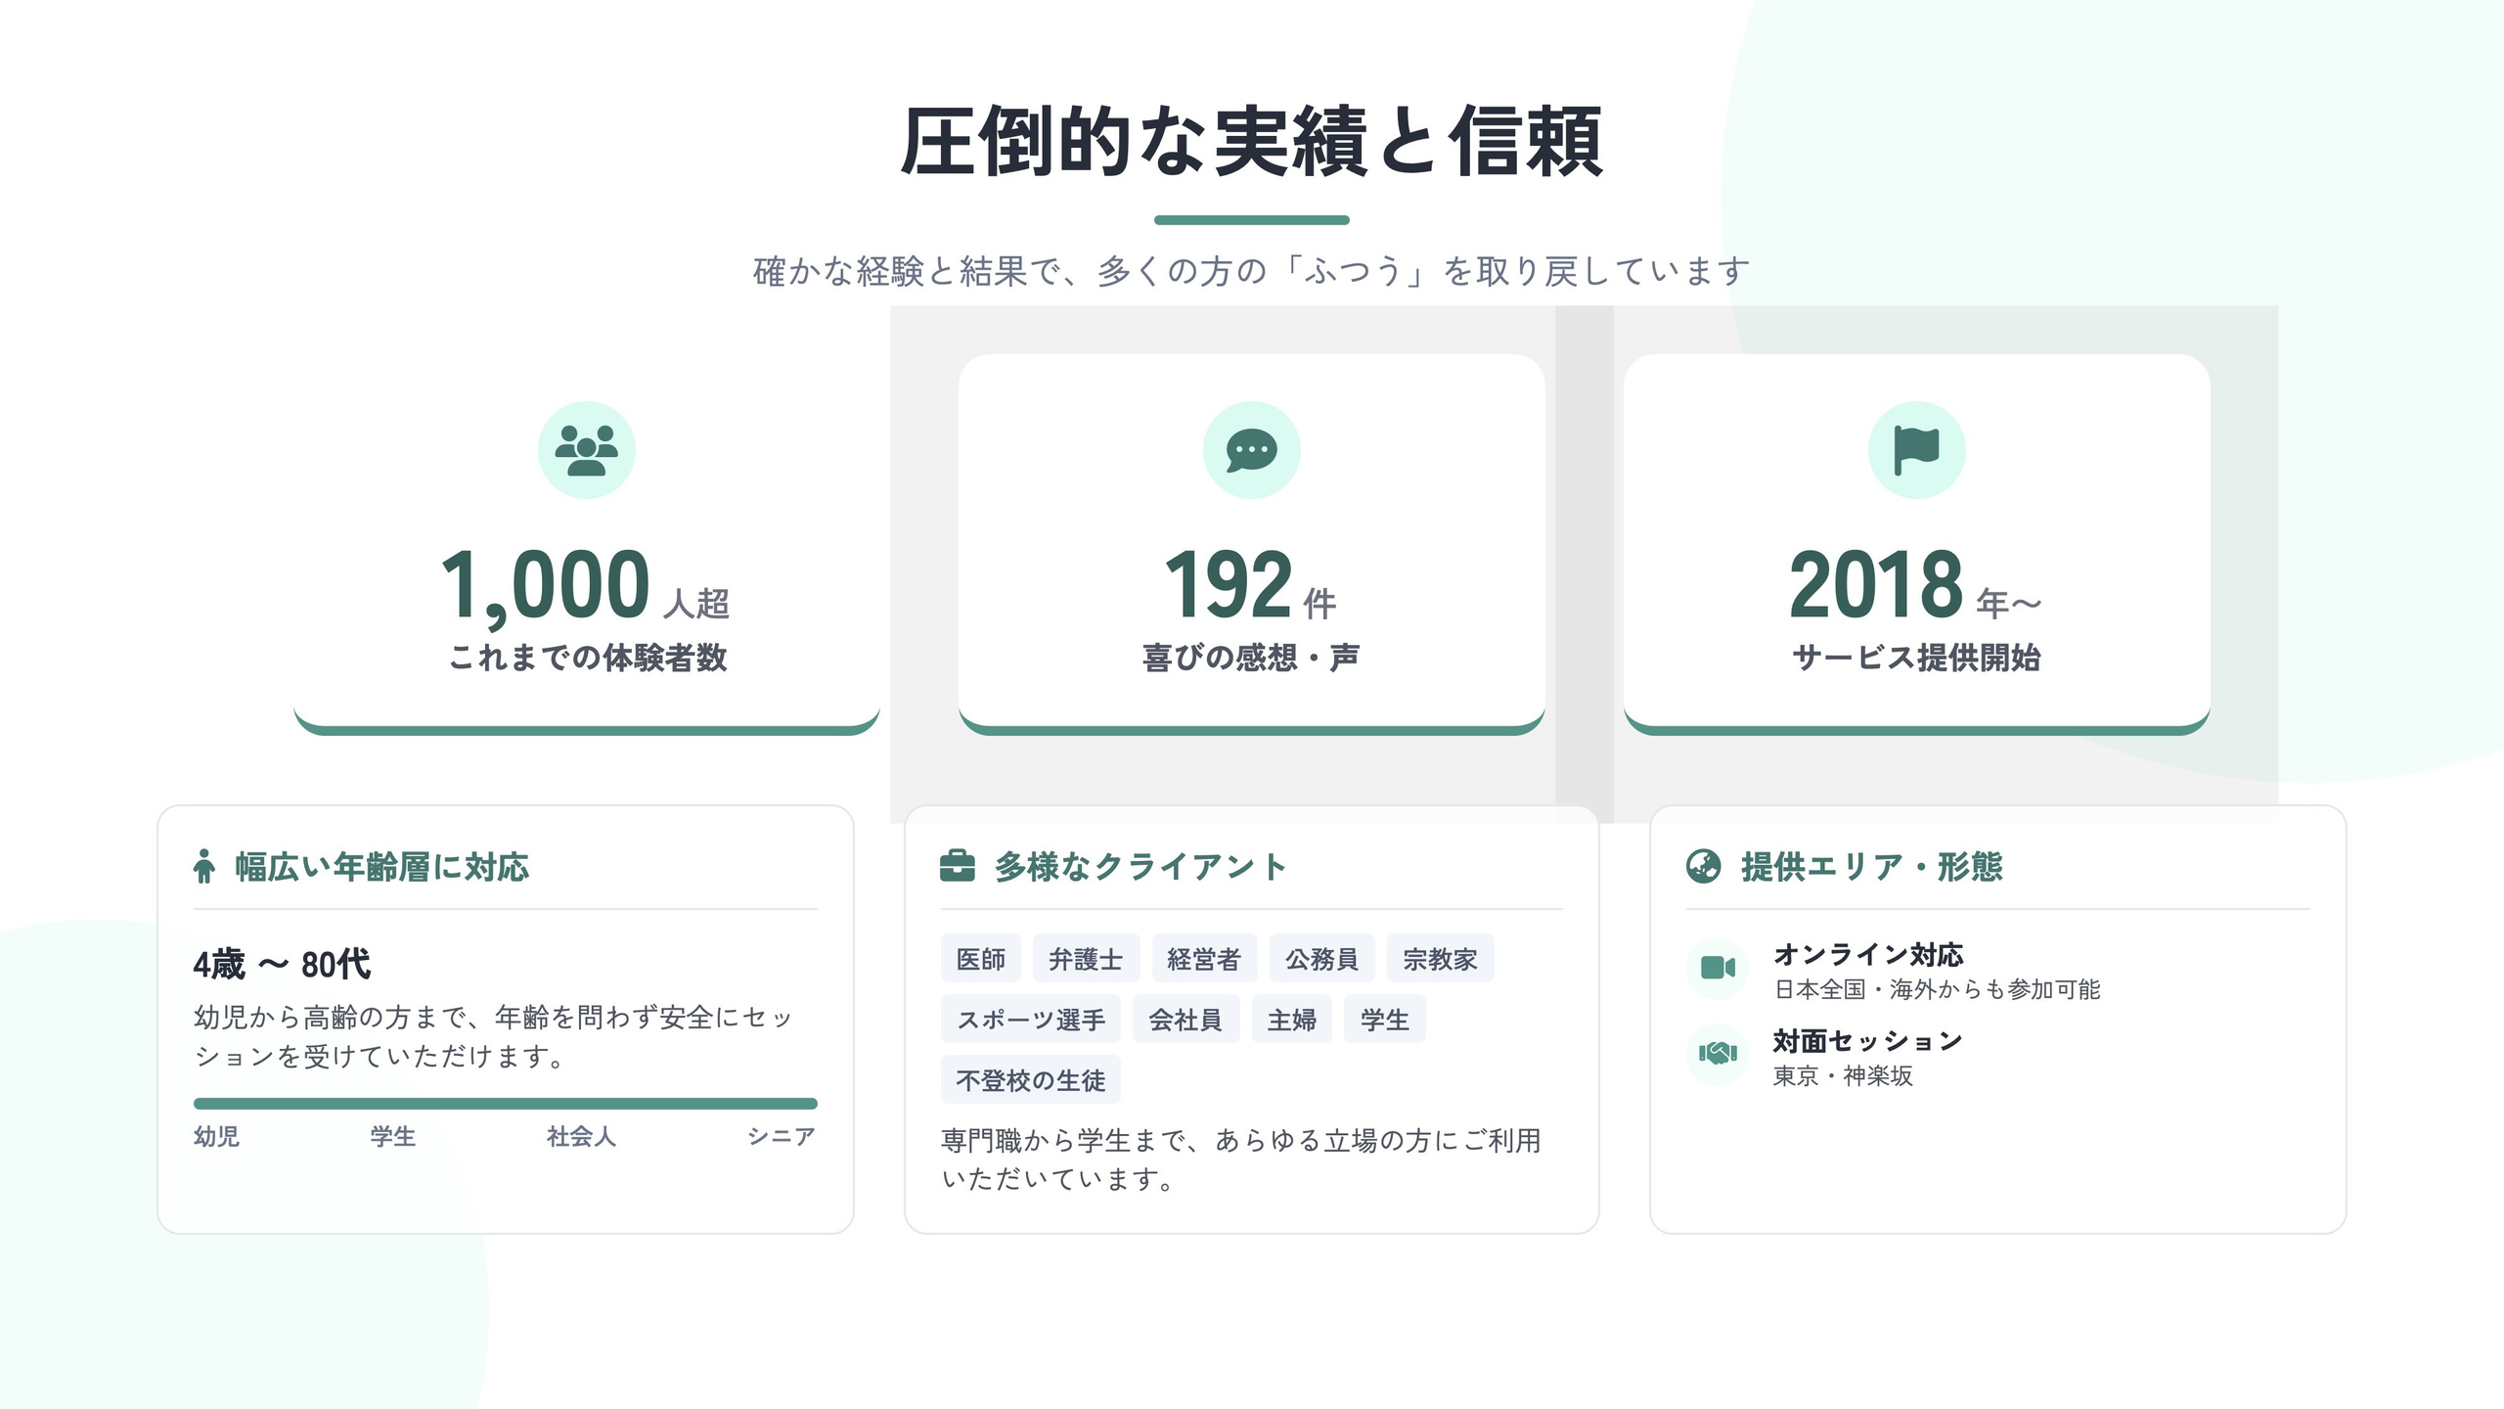Viewport: 2504px width, 1409px height.
Task: Click the 192 件 testimonials number
Action: [x=1229, y=585]
